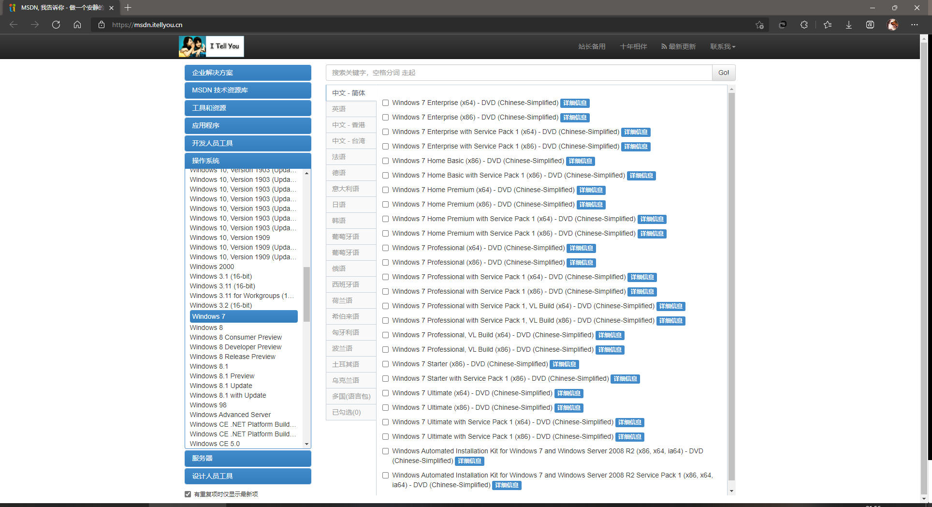Open browser settings and more menu
Screen dimensions: 932x507
pyautogui.click(x=915, y=25)
